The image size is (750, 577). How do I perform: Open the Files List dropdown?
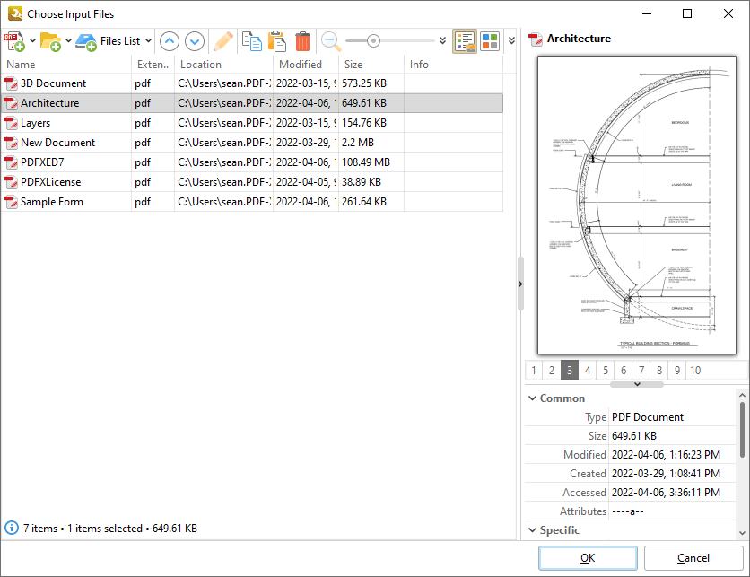[148, 40]
